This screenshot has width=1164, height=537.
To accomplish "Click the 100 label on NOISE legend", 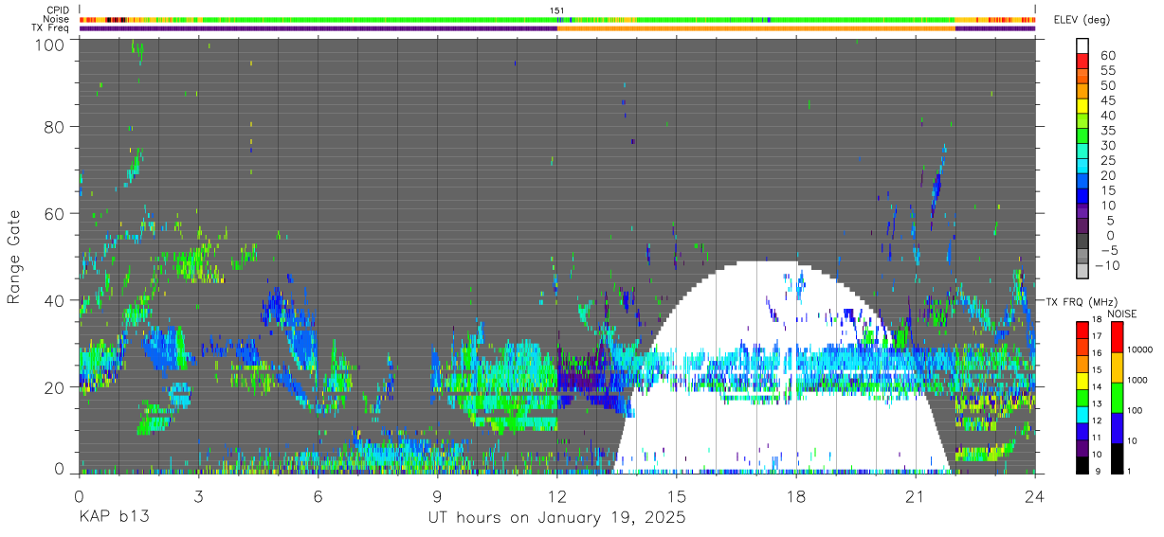I will tap(1134, 411).
